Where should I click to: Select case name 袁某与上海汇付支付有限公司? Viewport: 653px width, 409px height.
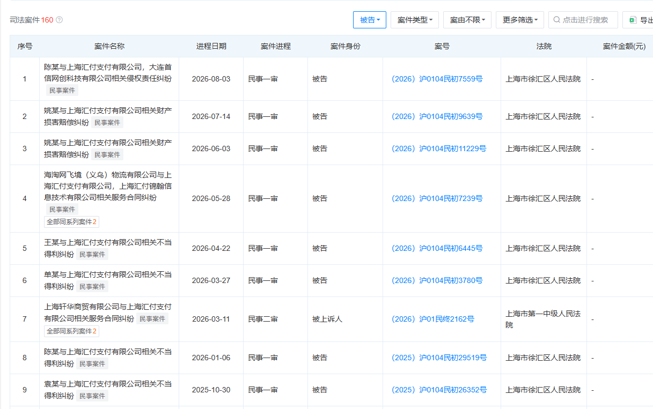(108, 390)
